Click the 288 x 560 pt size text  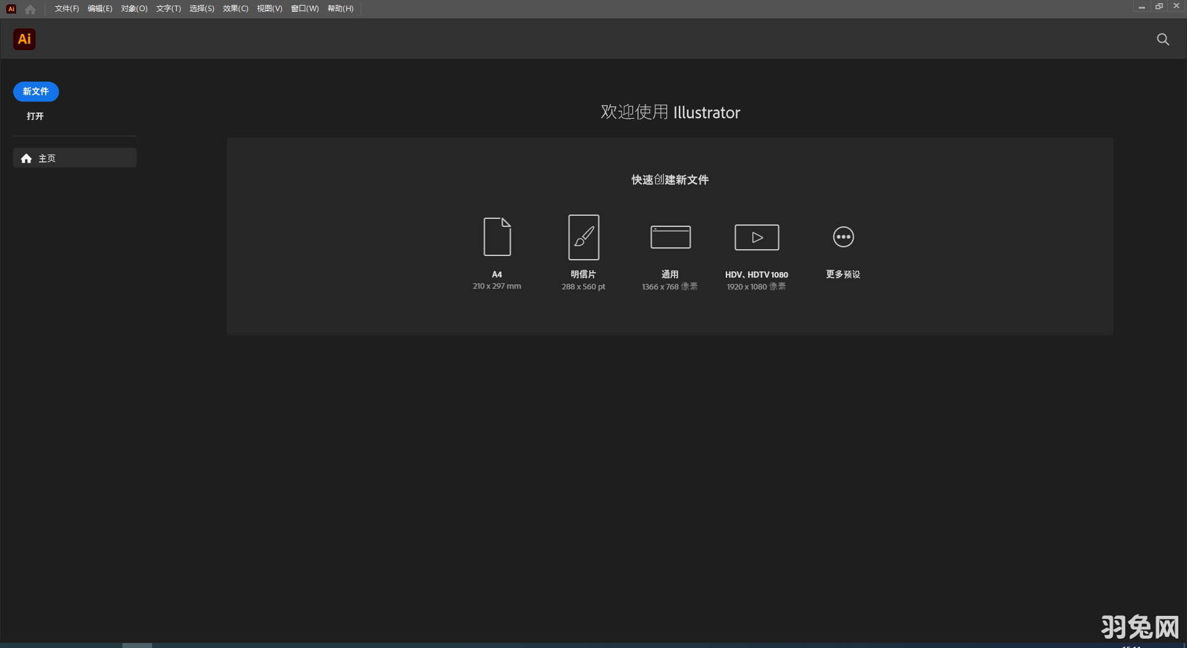(x=584, y=287)
